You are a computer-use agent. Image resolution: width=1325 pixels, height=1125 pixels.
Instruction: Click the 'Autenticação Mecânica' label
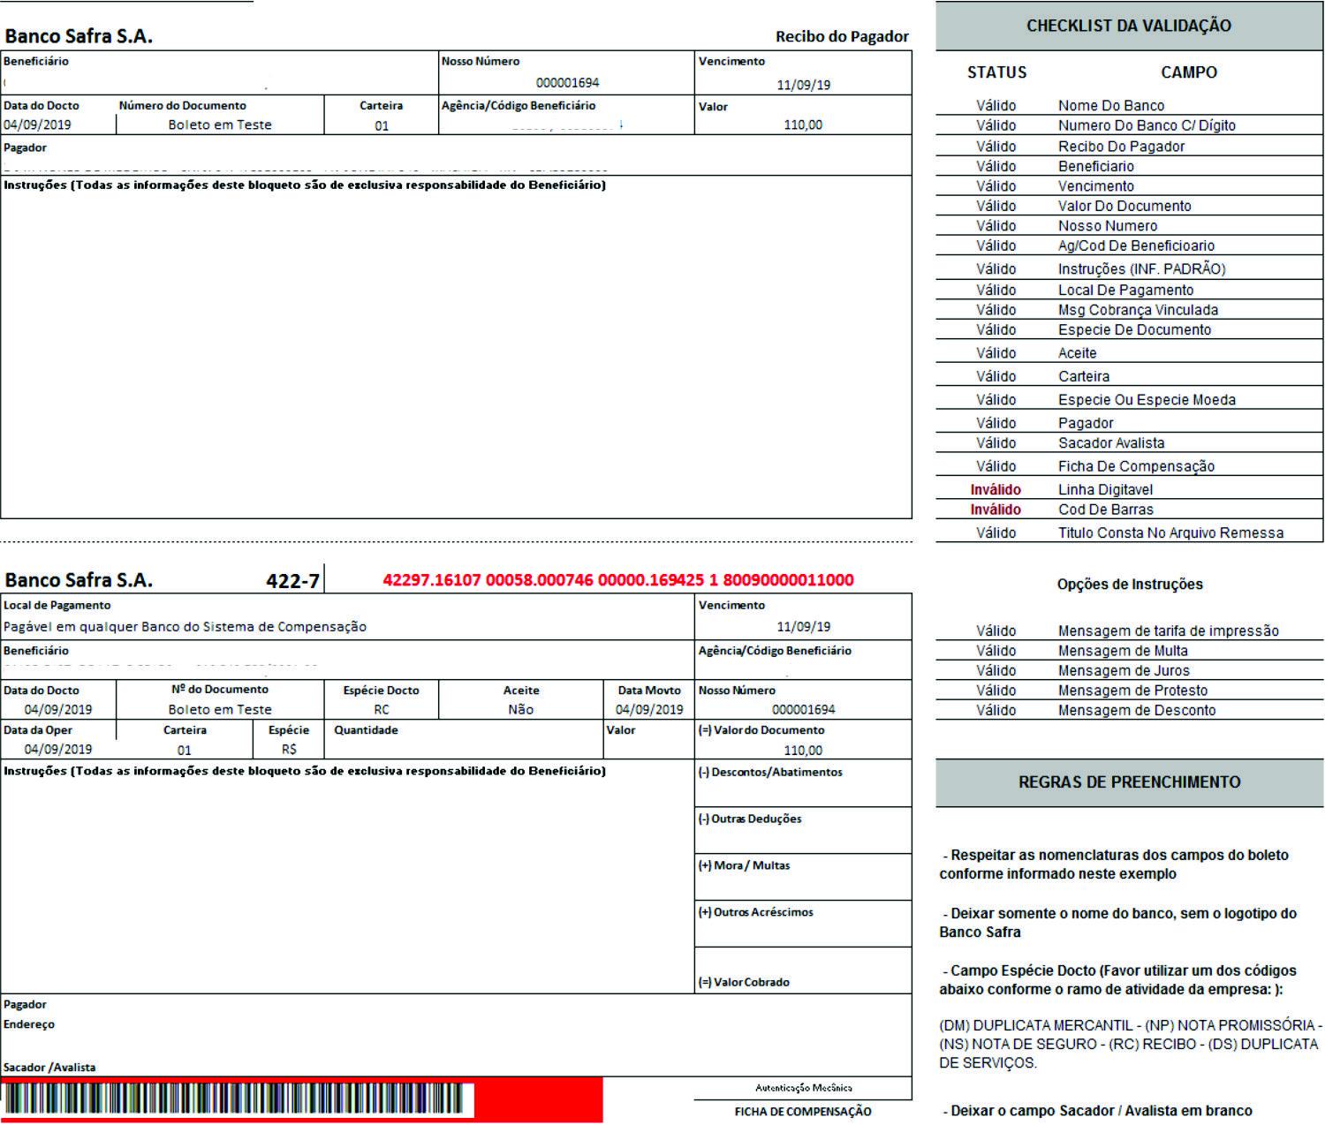[x=803, y=1088]
